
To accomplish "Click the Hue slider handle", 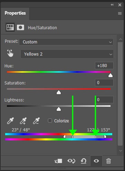I will click(x=110, y=75).
